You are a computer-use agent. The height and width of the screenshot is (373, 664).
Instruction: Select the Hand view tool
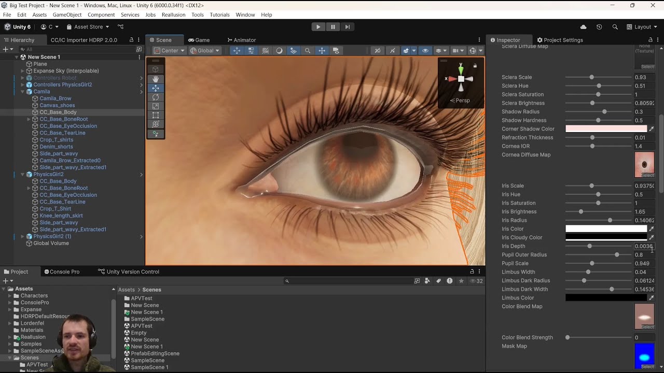point(155,79)
